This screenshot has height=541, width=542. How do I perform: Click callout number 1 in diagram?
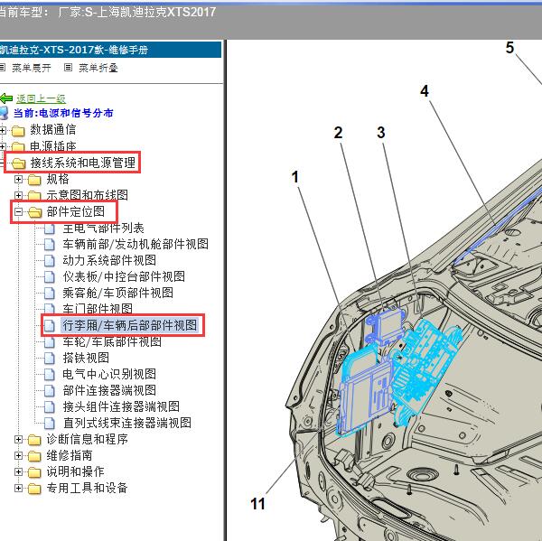(294, 177)
